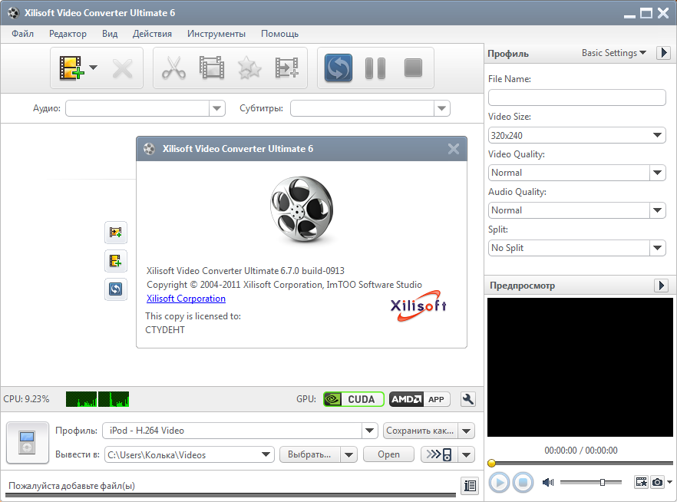The image size is (677, 502).
Task: Click the Open output folder button
Action: [388, 454]
